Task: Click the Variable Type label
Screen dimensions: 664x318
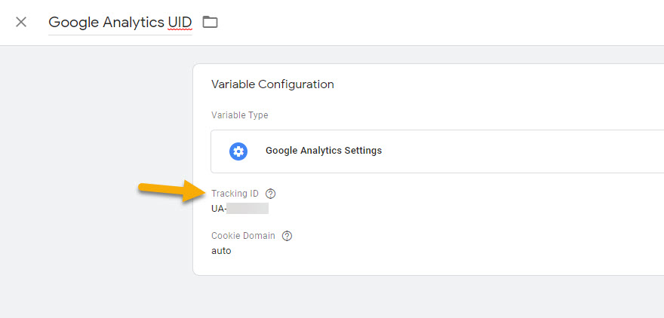Action: pyautogui.click(x=239, y=115)
